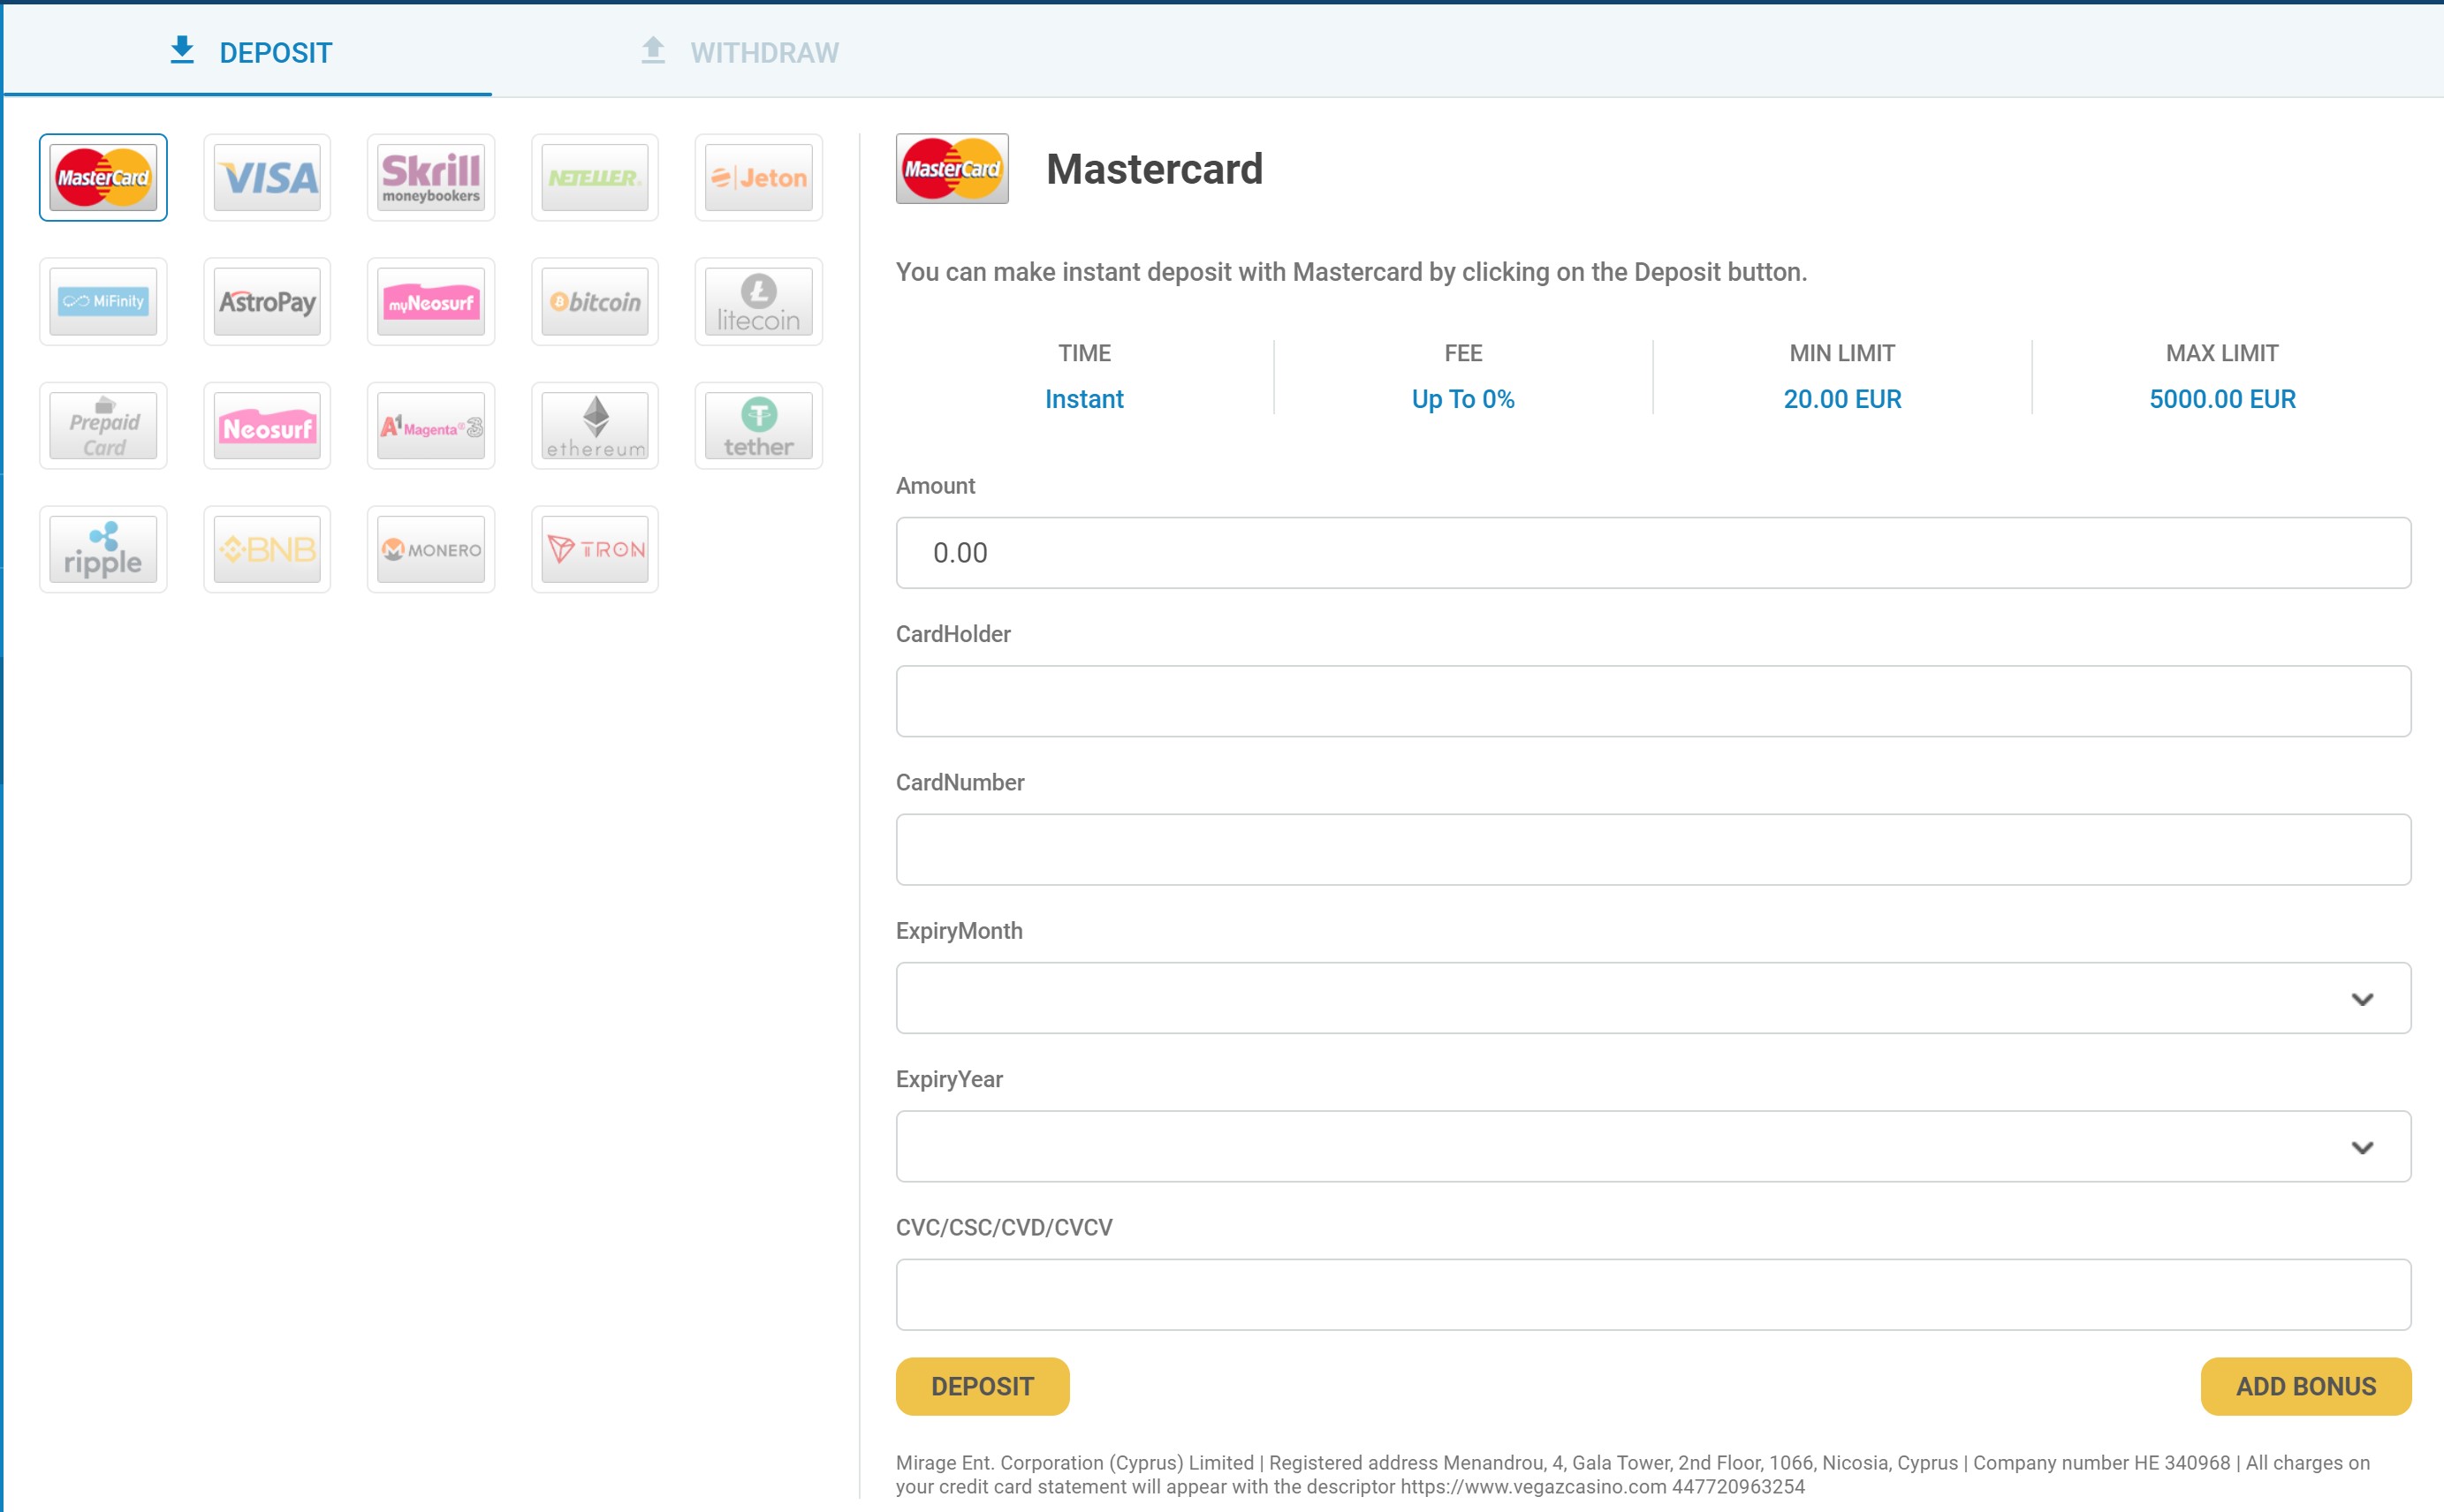The image size is (2444, 1512).
Task: Pick the Neosurf payment tile
Action: point(267,425)
